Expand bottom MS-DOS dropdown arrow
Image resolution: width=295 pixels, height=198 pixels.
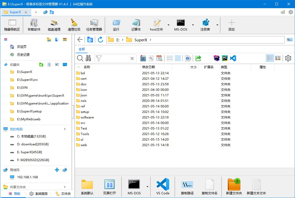[x=147, y=187]
